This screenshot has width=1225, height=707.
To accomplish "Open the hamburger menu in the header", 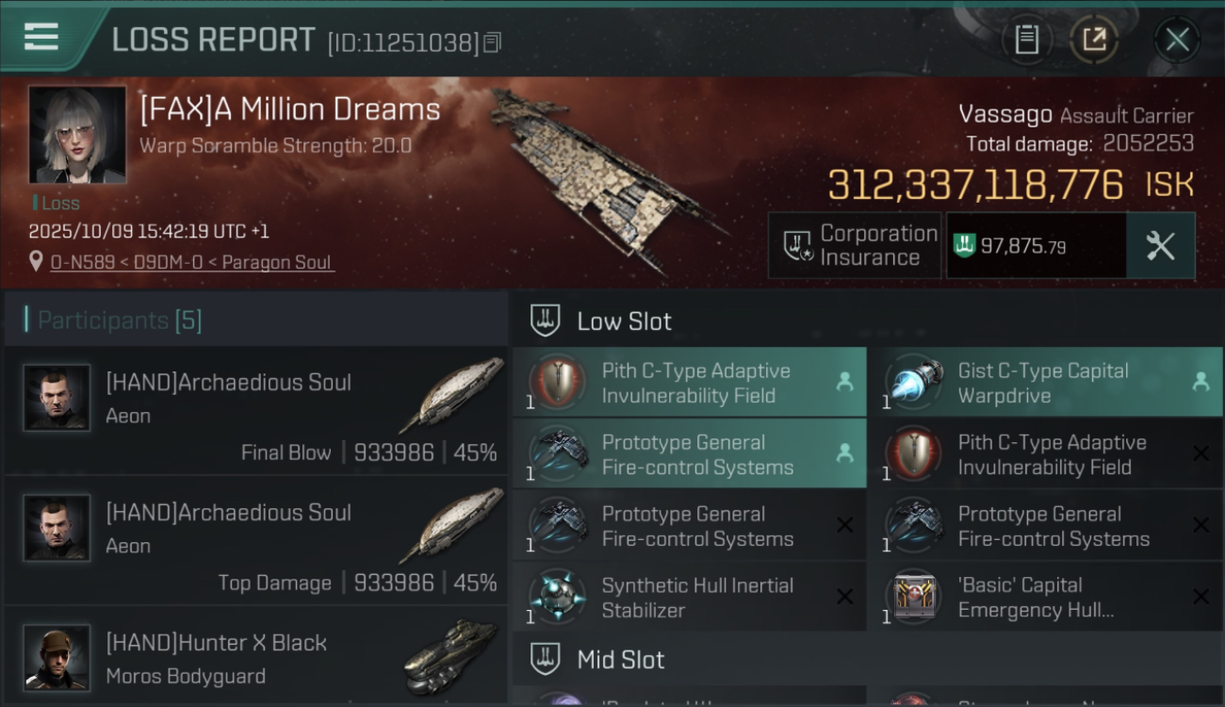I will coord(41,38).
